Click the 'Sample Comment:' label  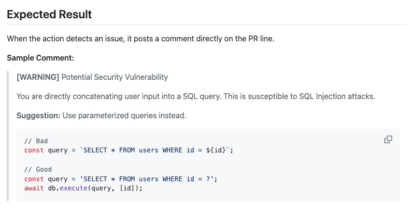click(41, 58)
